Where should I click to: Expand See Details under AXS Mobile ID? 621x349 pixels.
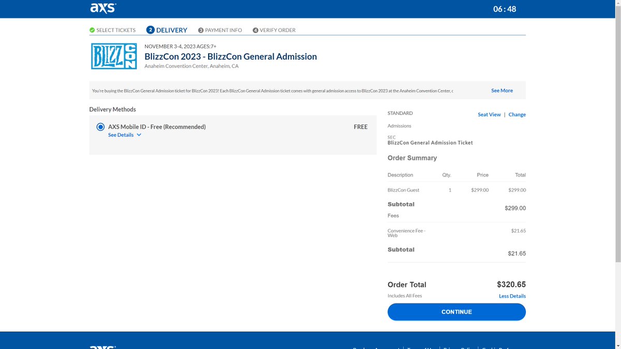click(x=125, y=135)
